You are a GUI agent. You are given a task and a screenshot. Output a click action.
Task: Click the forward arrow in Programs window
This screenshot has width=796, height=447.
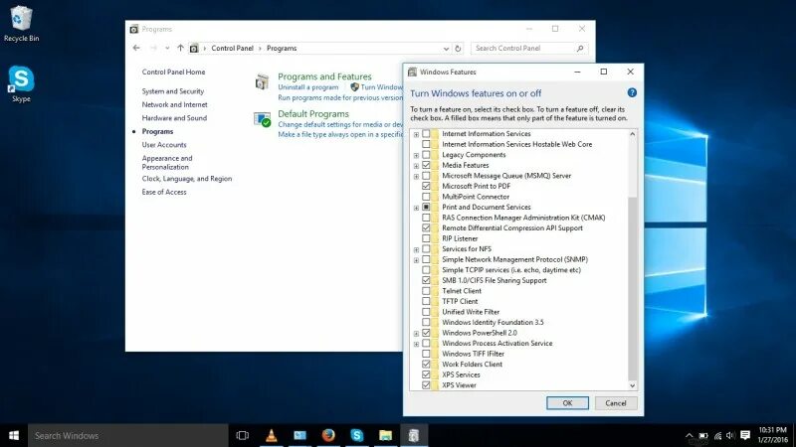pos(153,48)
